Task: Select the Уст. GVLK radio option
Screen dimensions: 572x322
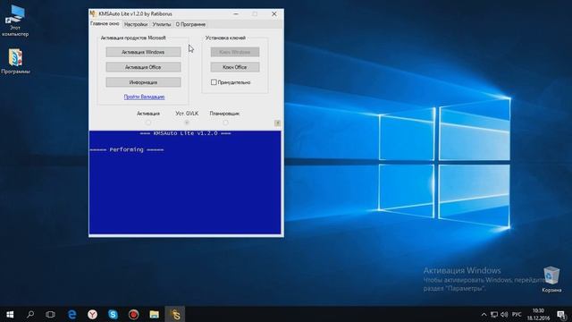Action: [187, 123]
